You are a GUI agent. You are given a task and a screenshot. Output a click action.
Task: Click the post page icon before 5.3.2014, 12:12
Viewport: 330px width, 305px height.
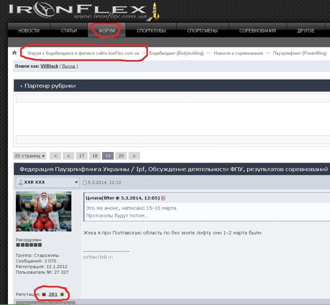point(85,183)
